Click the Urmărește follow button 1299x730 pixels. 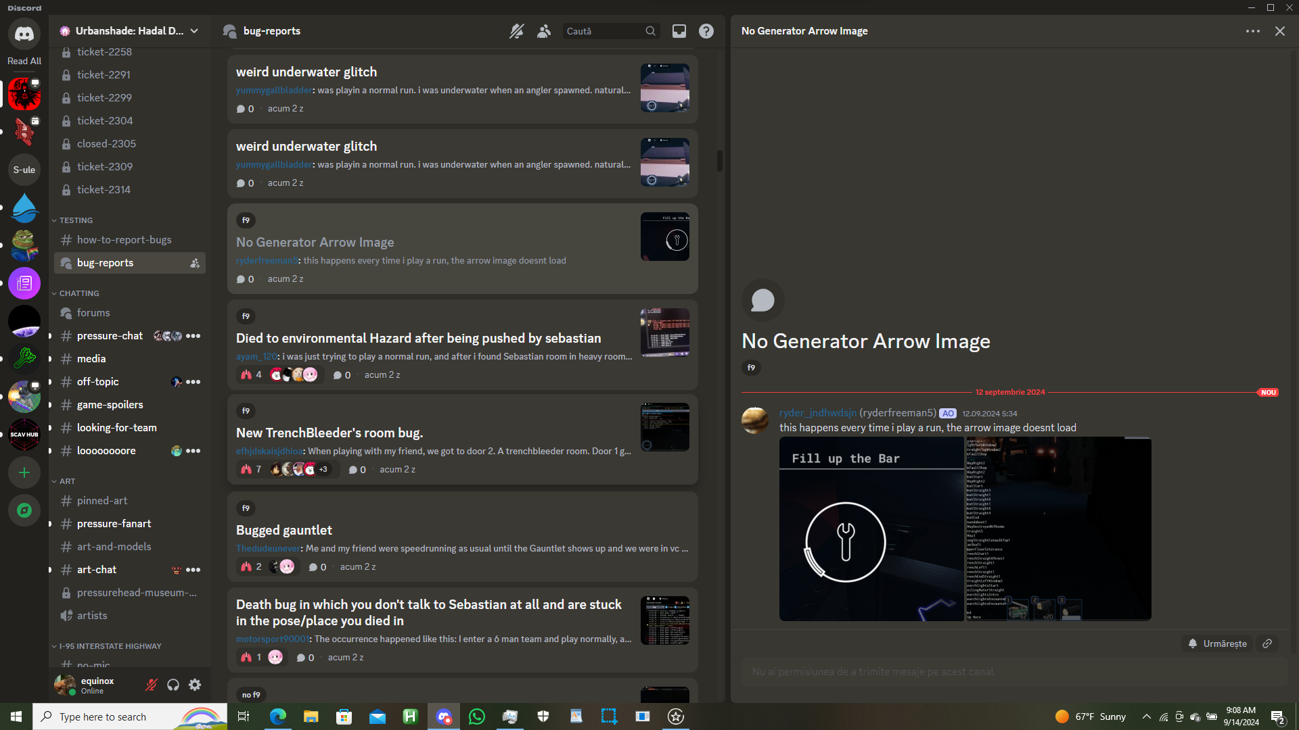click(1218, 643)
